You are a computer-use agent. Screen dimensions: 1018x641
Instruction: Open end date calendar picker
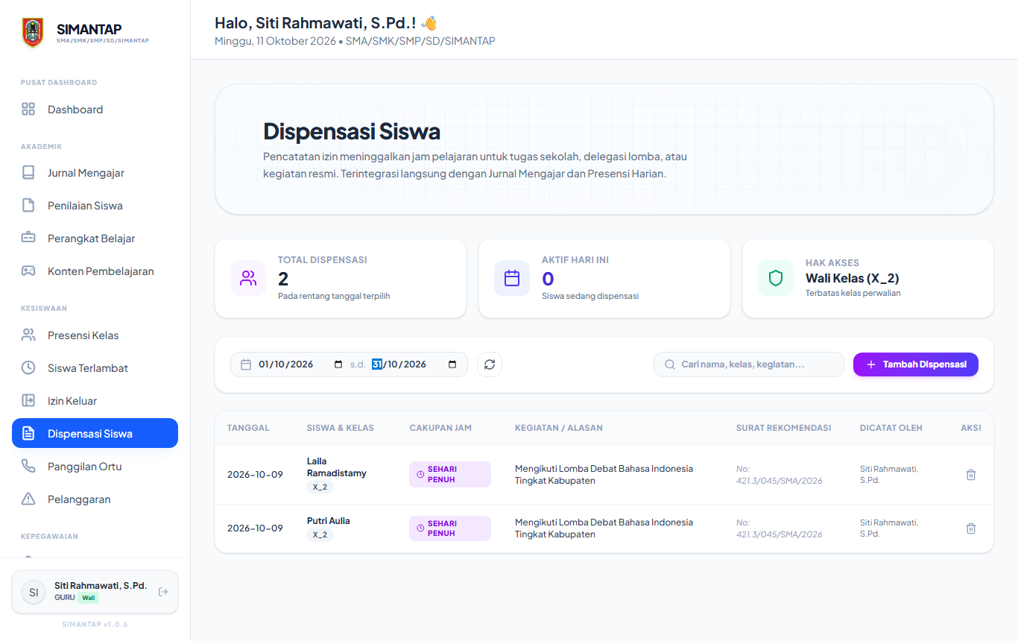(452, 364)
